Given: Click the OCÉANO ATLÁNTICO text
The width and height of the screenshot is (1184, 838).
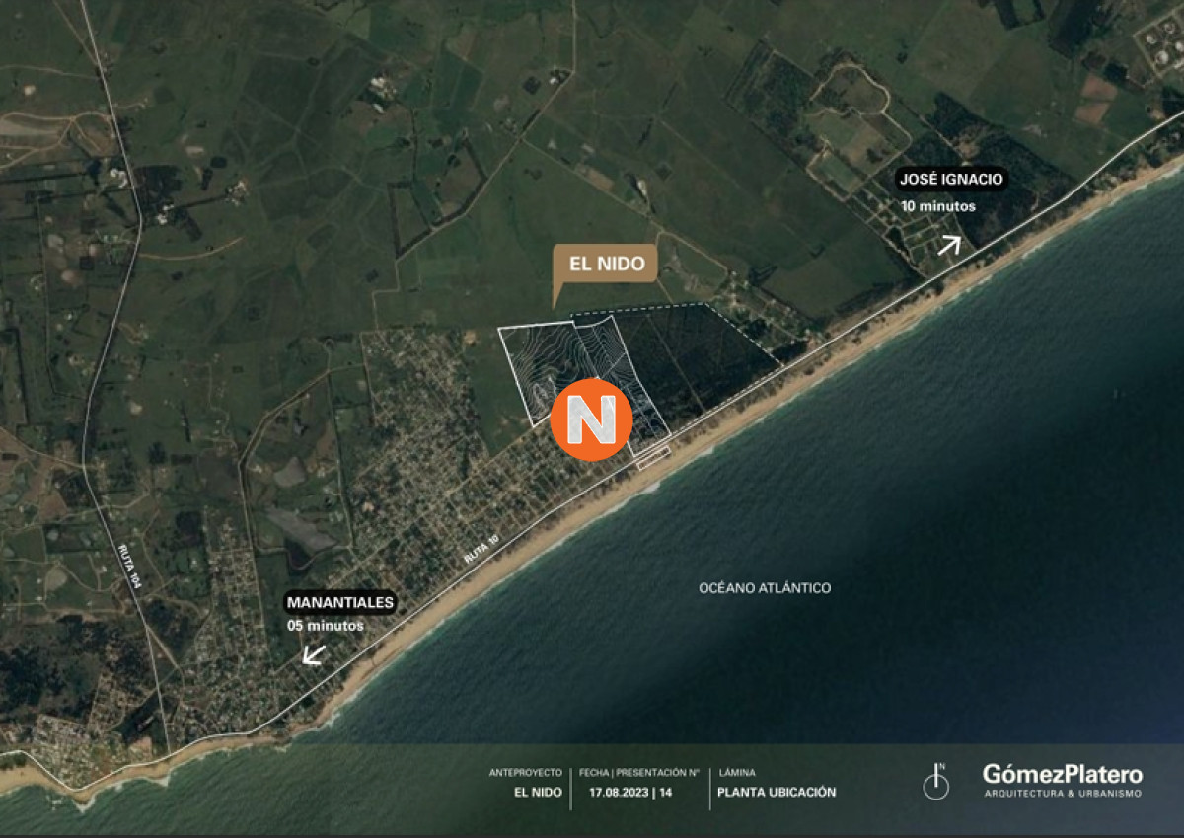Looking at the screenshot, I should 765,588.
